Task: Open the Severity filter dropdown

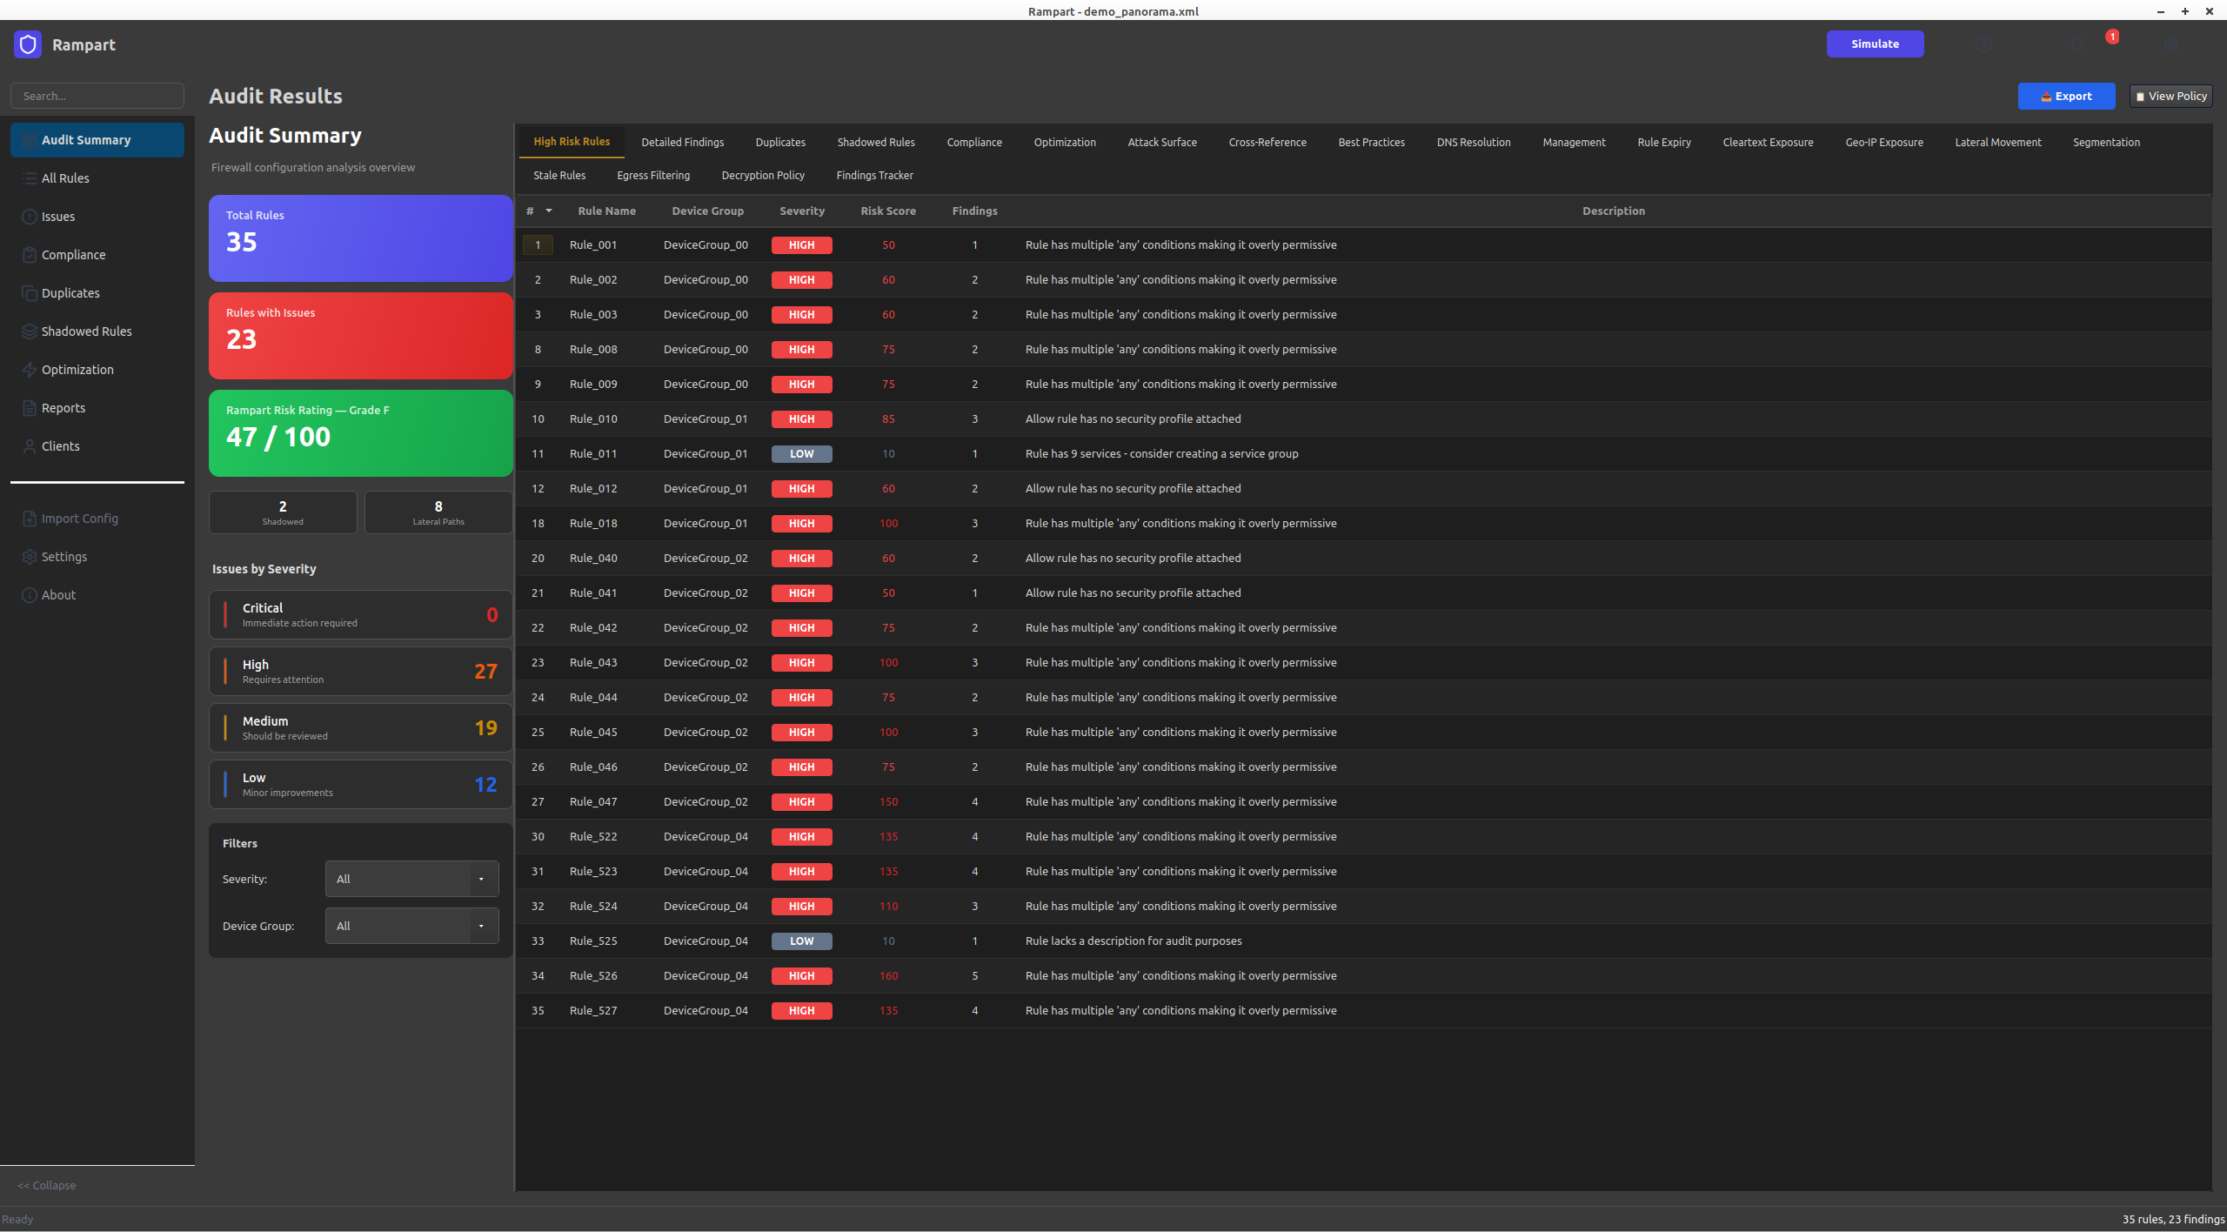Action: pos(411,879)
